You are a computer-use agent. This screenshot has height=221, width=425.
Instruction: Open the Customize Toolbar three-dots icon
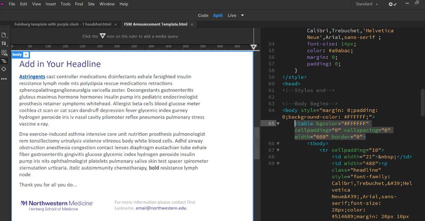click(x=4, y=79)
